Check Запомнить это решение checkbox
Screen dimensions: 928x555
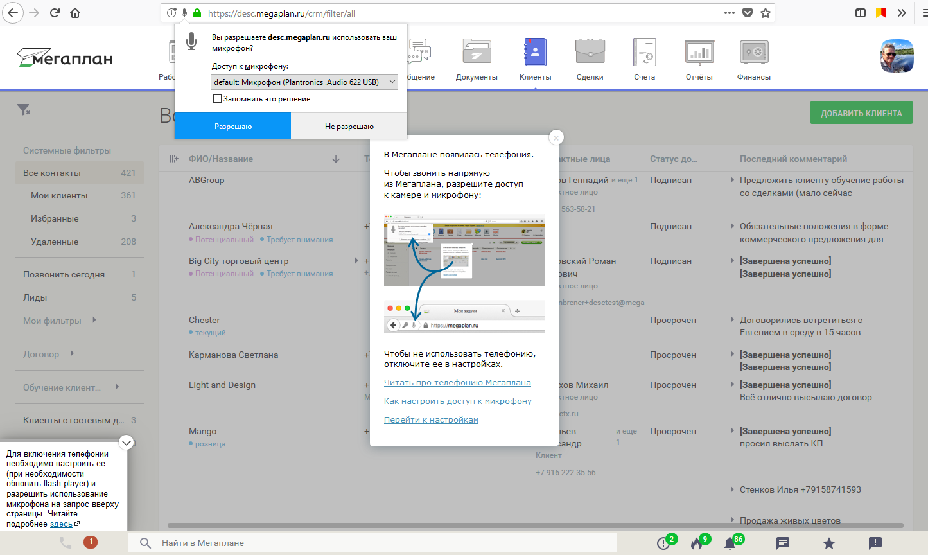point(217,99)
